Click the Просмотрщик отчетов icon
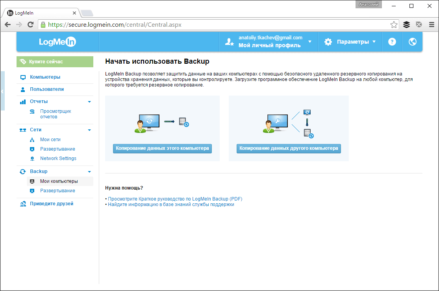This screenshot has height=291, width=439. tap(32, 112)
